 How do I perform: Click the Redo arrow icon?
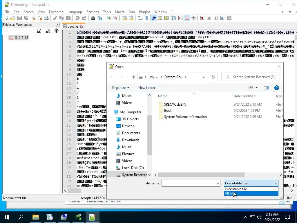pyautogui.click(x=84, y=18)
